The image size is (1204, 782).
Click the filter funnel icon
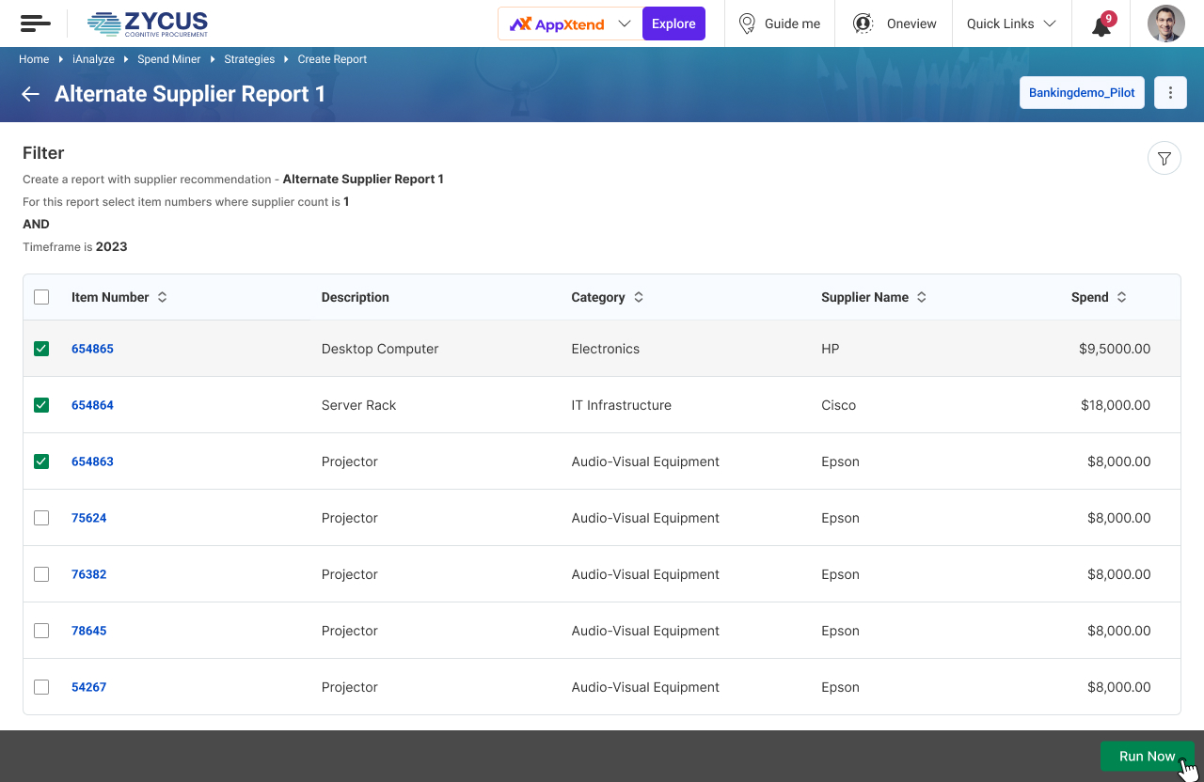click(1164, 159)
